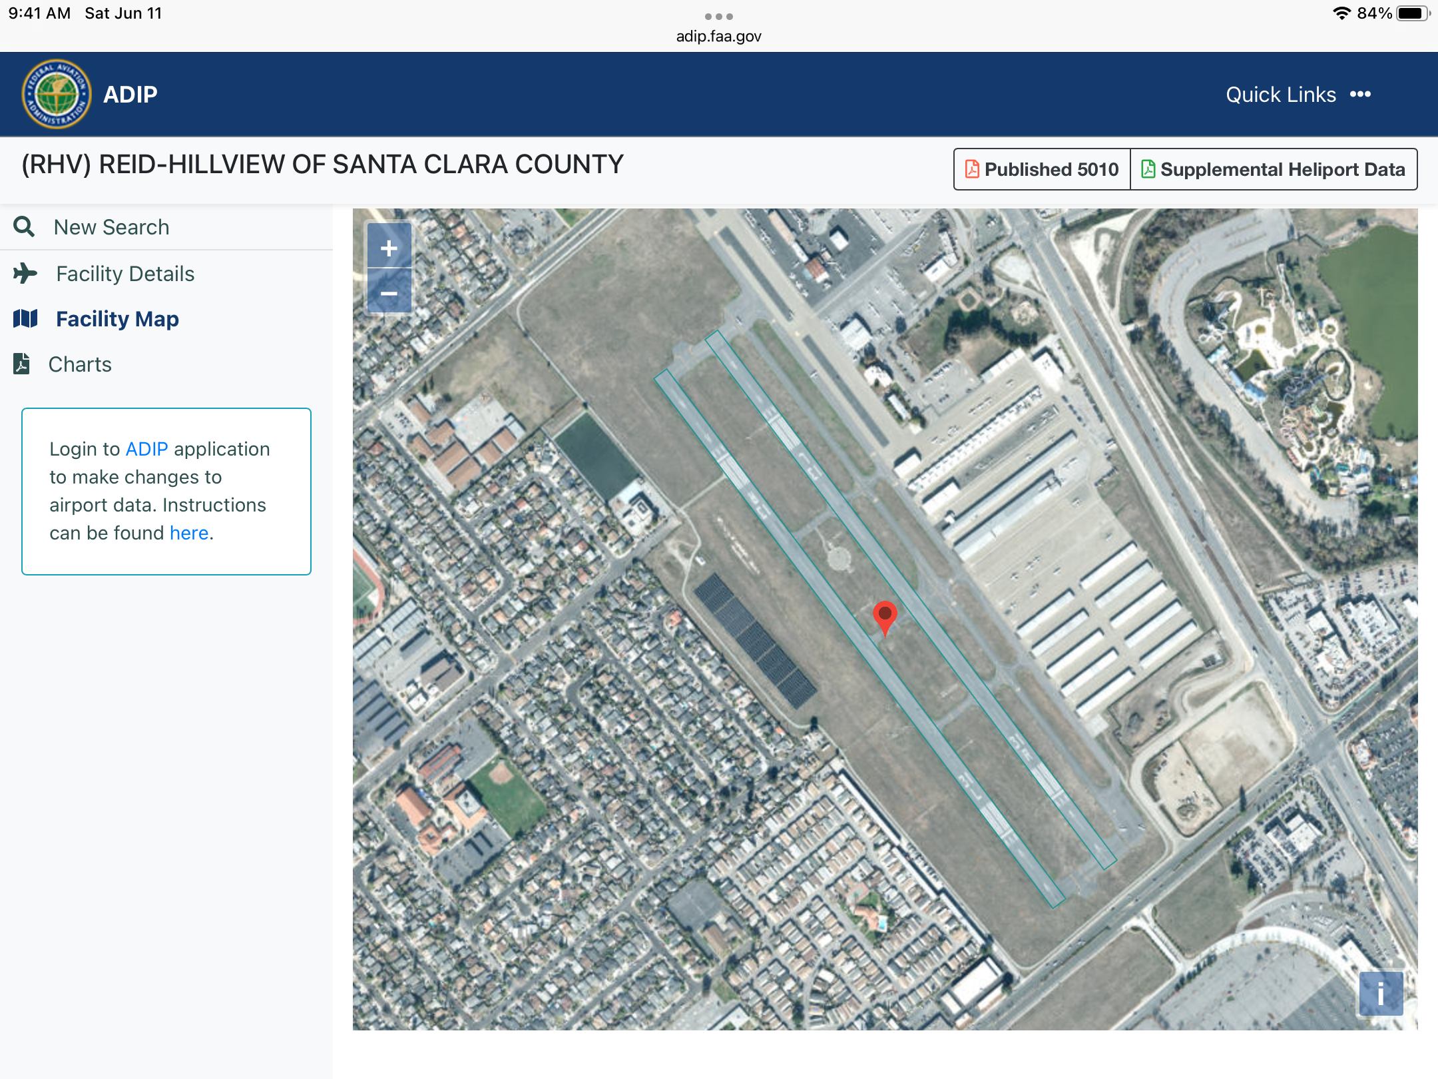Open the Charts sidebar item
Screen dimensions: 1438x1079
[80, 364]
